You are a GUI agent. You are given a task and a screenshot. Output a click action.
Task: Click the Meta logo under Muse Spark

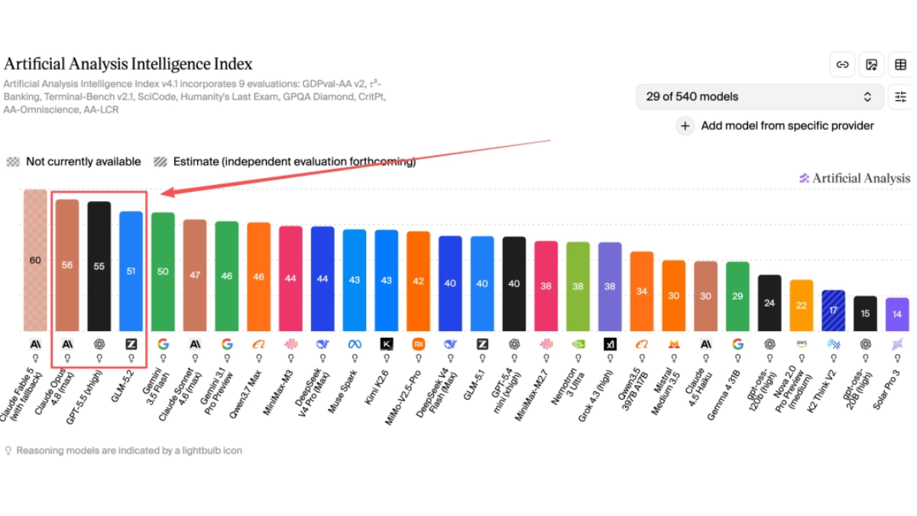[x=354, y=344]
